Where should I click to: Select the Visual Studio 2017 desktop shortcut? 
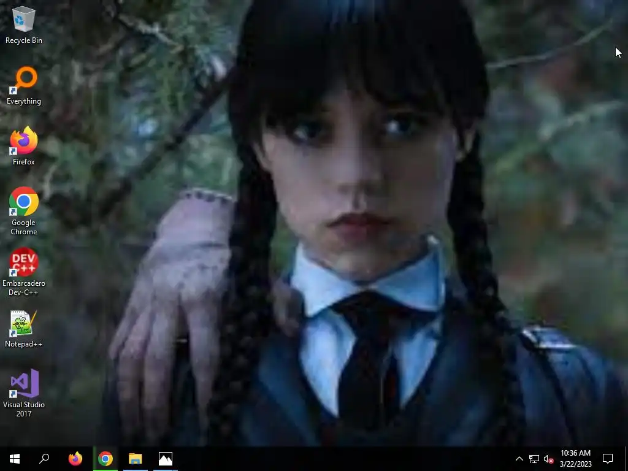coord(24,393)
